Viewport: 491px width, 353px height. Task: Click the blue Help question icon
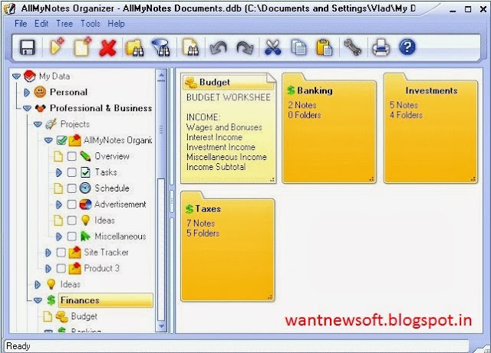407,47
